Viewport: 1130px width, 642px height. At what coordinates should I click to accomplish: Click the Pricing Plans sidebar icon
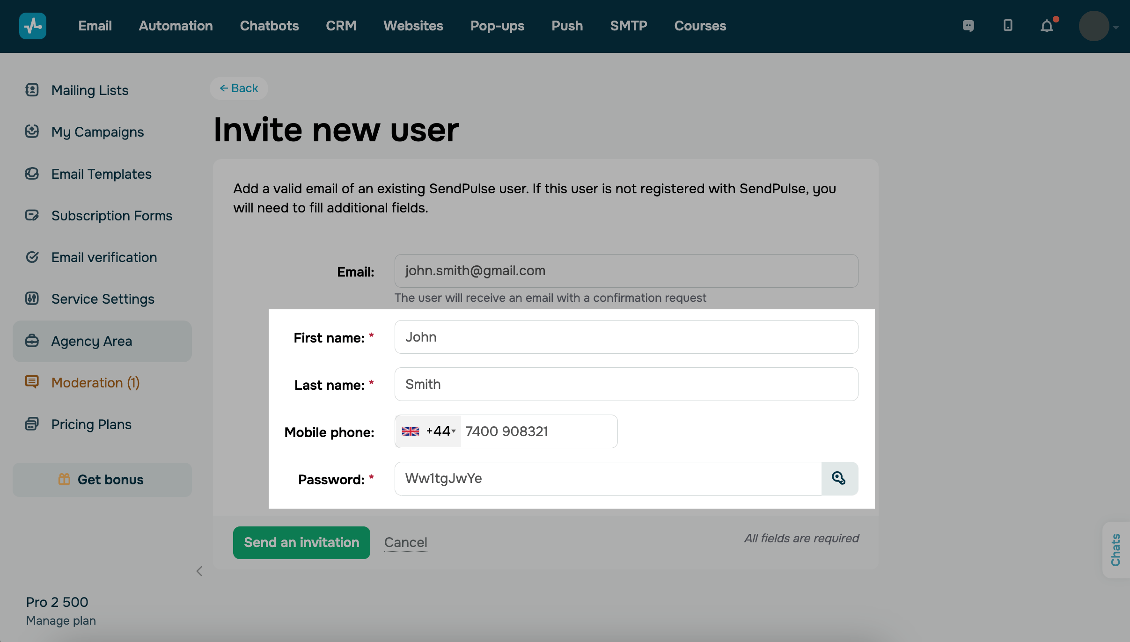tap(32, 424)
